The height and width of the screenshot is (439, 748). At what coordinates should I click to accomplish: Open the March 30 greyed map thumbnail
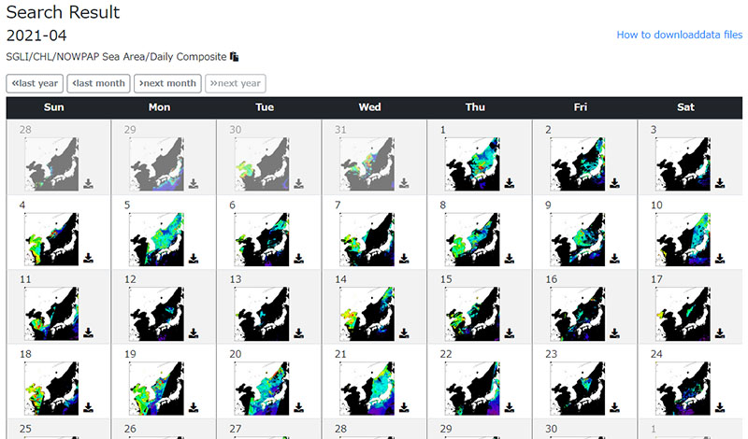pyautogui.click(x=262, y=164)
